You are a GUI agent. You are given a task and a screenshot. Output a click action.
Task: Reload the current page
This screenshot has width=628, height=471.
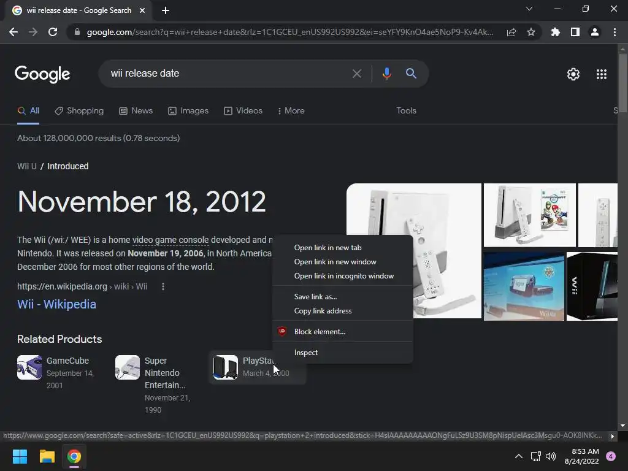coord(53,32)
